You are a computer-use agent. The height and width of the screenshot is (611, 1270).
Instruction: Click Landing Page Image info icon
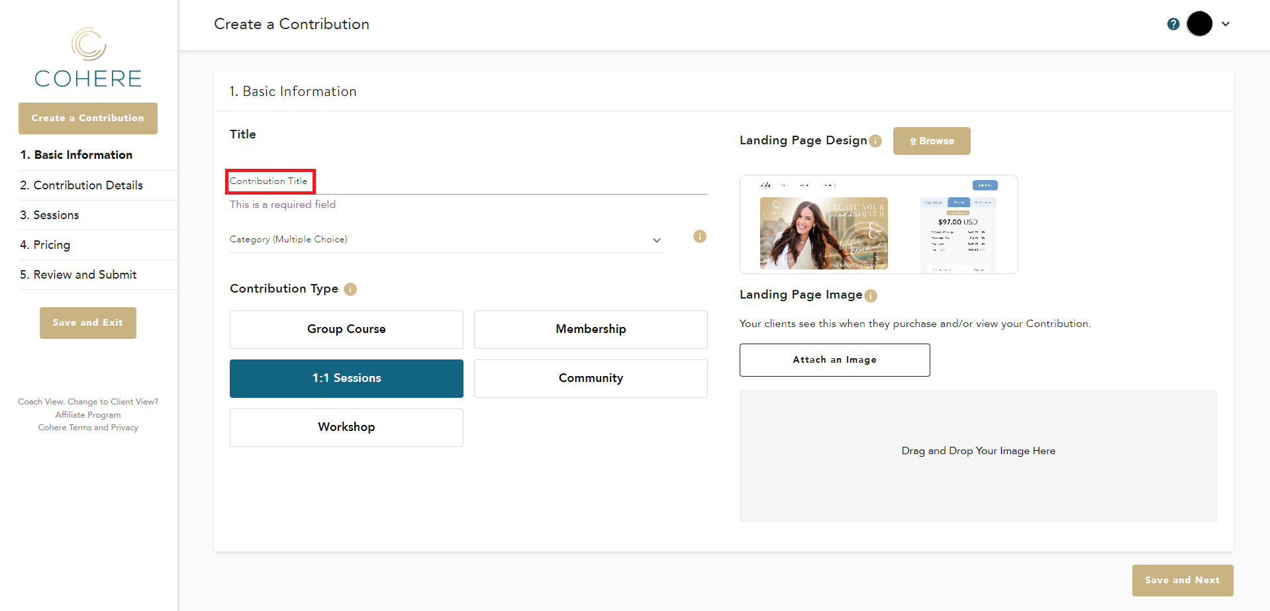click(x=871, y=296)
